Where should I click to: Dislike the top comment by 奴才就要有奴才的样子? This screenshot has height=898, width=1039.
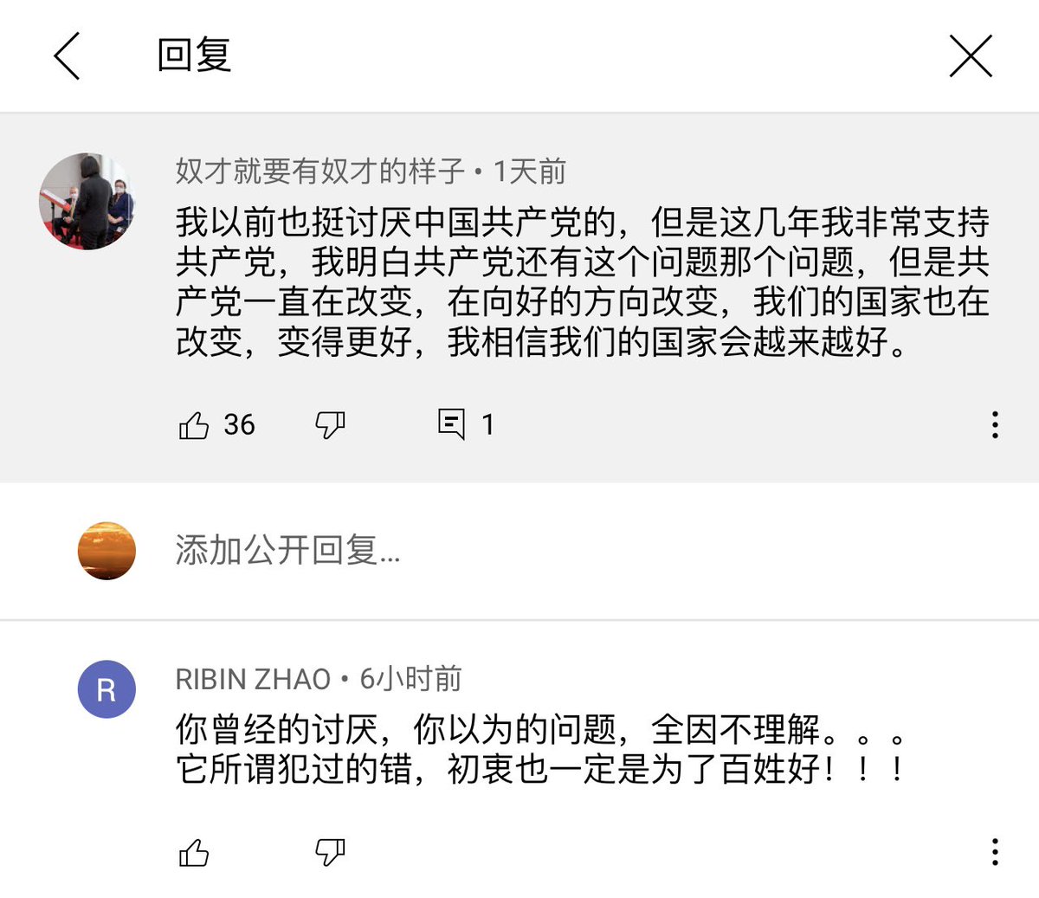coord(330,425)
